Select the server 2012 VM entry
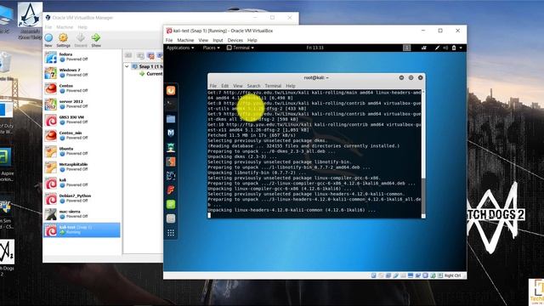This screenshot has height=306, width=544. point(82,104)
